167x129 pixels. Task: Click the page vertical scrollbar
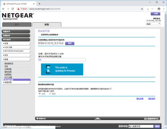[x=166, y=70]
